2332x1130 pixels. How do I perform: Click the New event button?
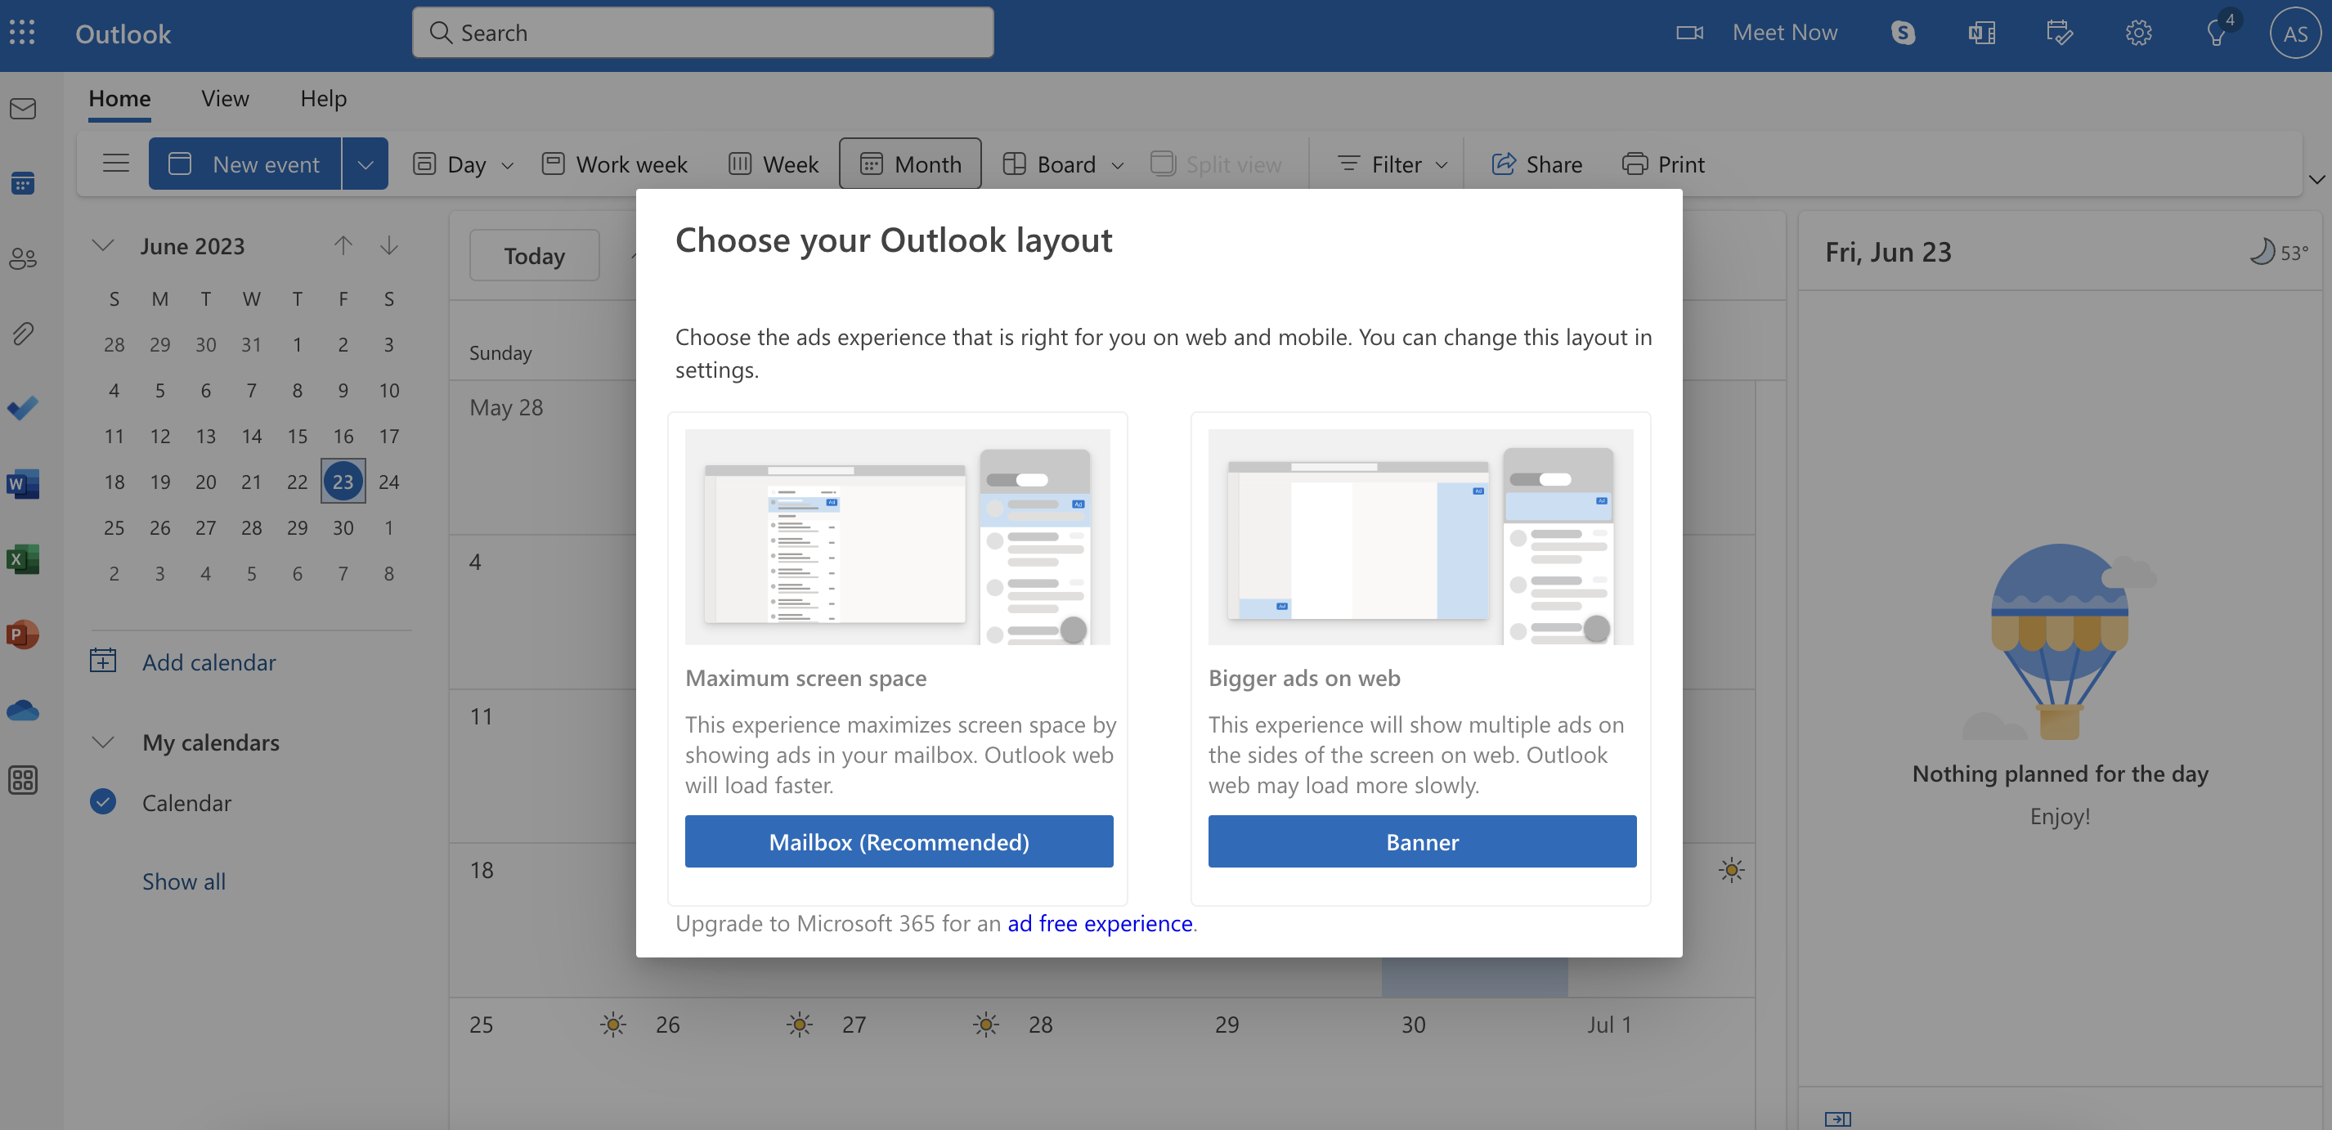click(245, 164)
